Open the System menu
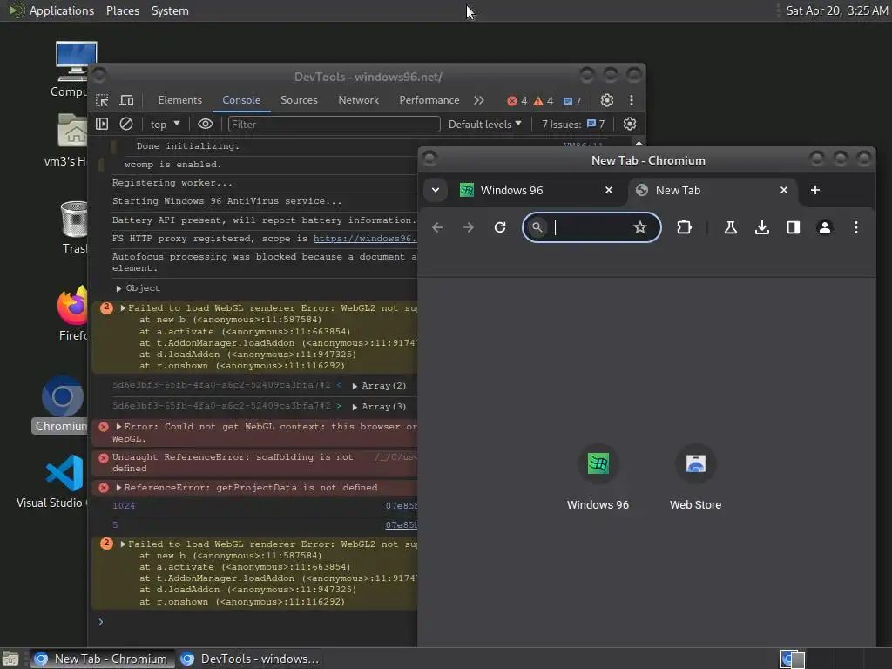This screenshot has width=892, height=669. [170, 10]
